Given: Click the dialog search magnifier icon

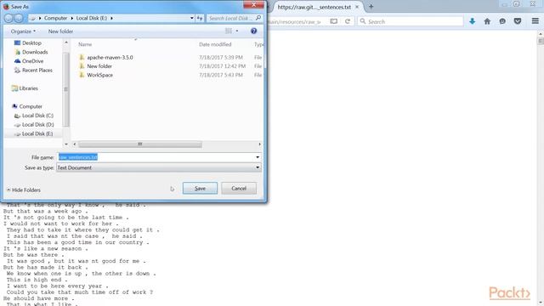Looking at the screenshot, I should [x=258, y=18].
